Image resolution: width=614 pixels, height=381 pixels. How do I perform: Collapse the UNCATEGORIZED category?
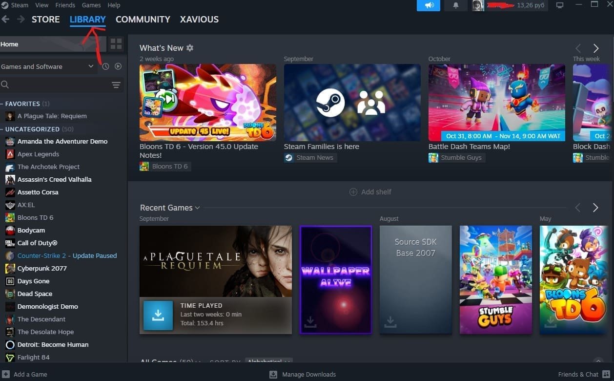(x=2, y=129)
